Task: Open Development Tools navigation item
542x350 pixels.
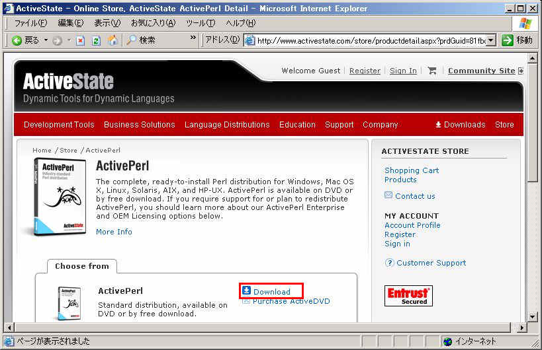Action: point(59,125)
